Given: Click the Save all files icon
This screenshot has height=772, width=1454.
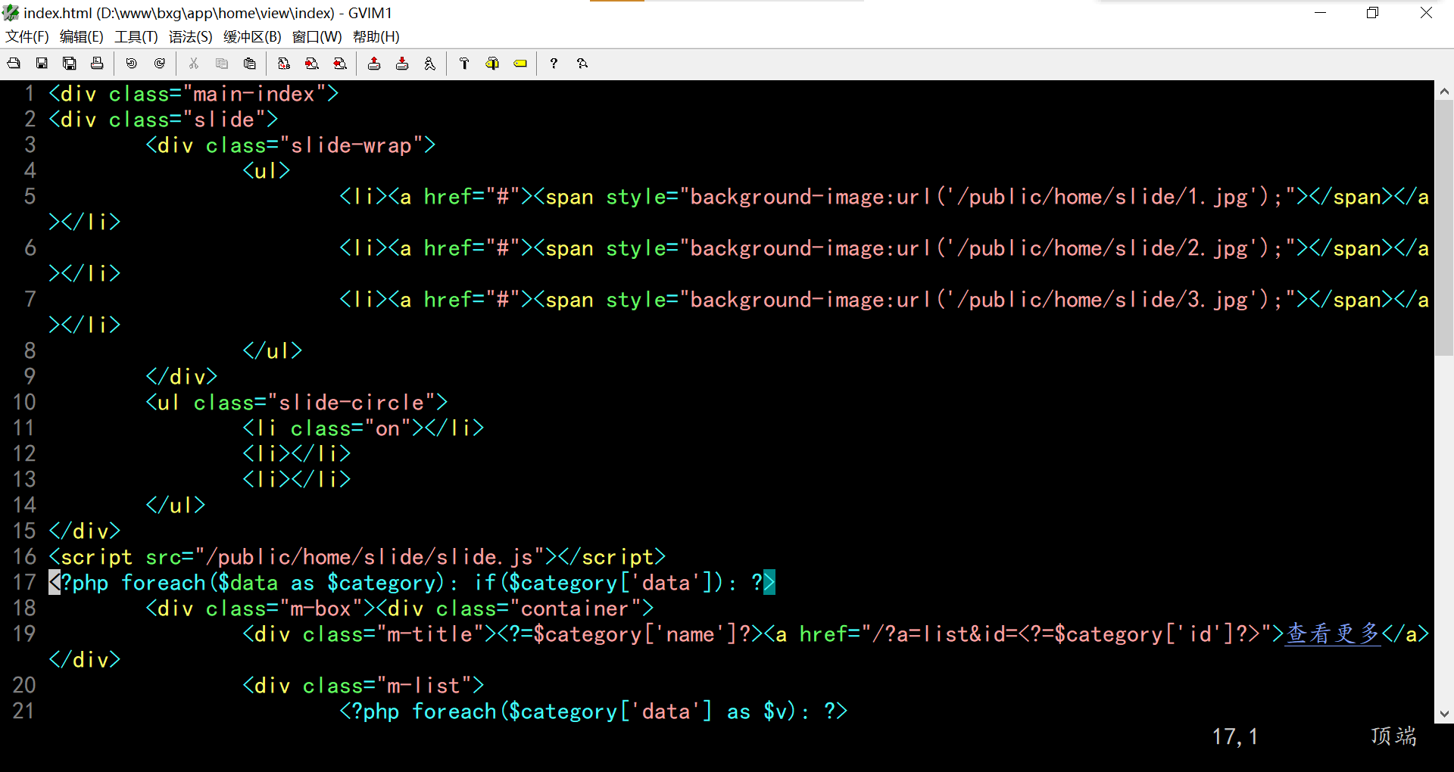Looking at the screenshot, I should [70, 64].
